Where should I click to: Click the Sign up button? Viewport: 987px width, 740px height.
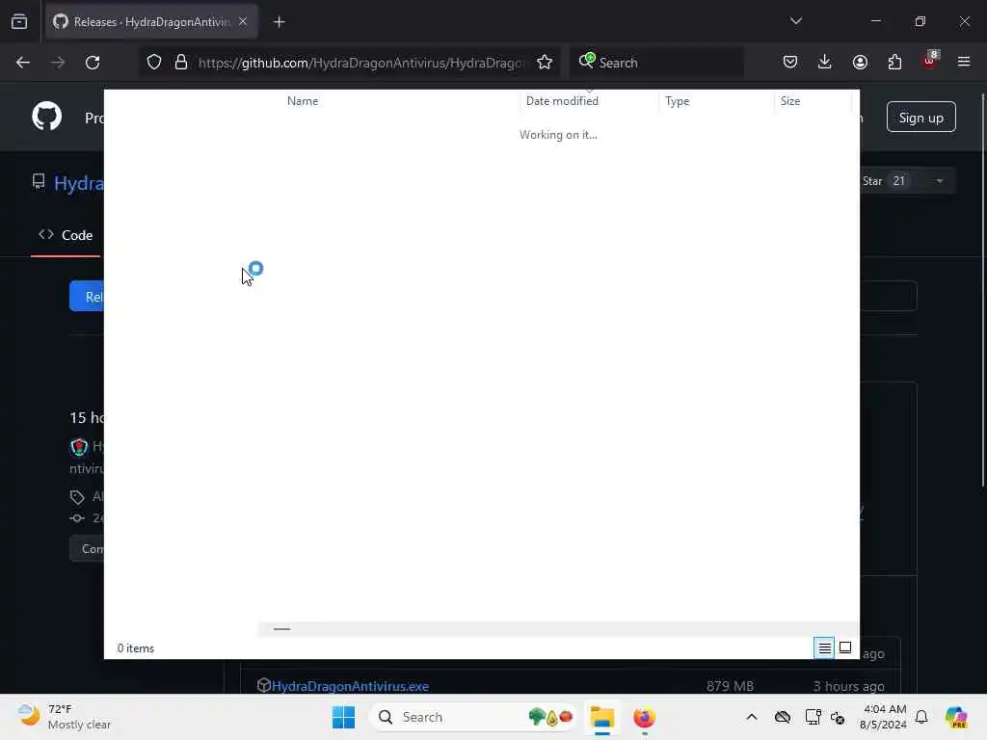(920, 117)
